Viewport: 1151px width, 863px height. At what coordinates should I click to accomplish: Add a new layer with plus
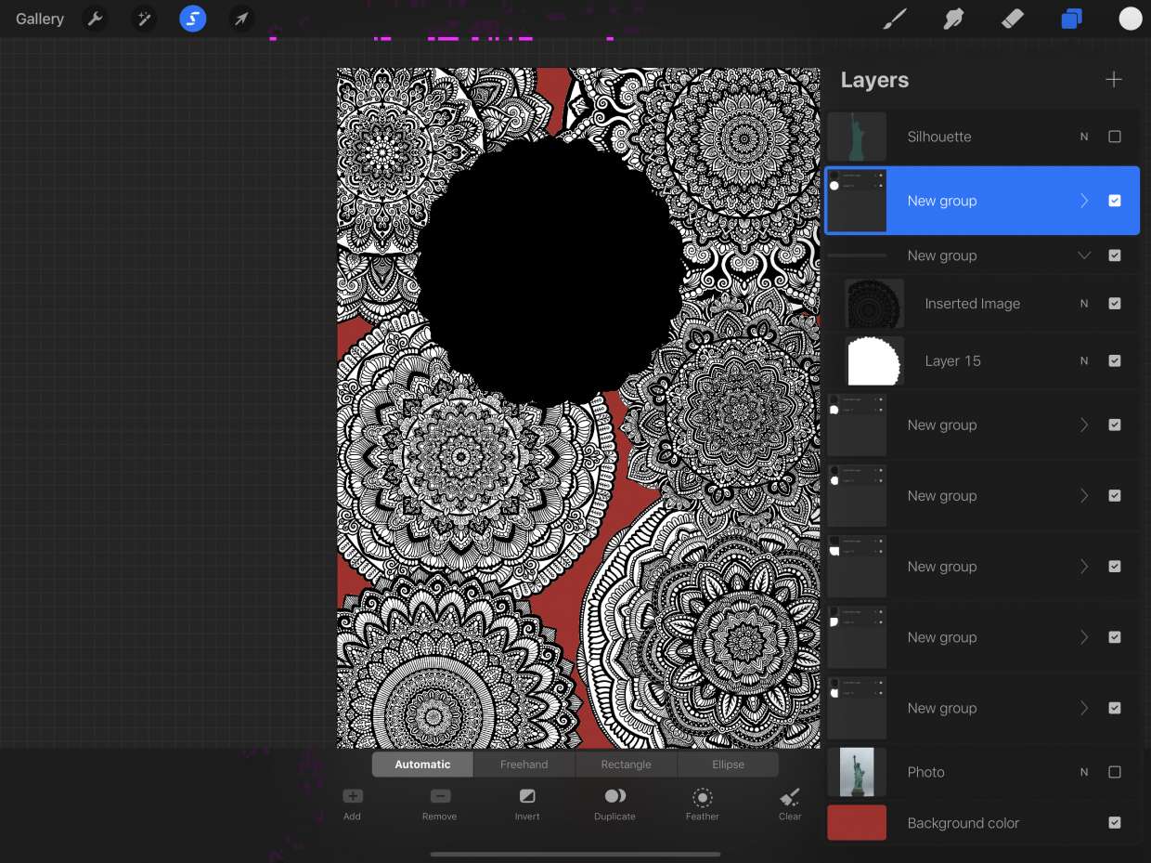point(1114,80)
